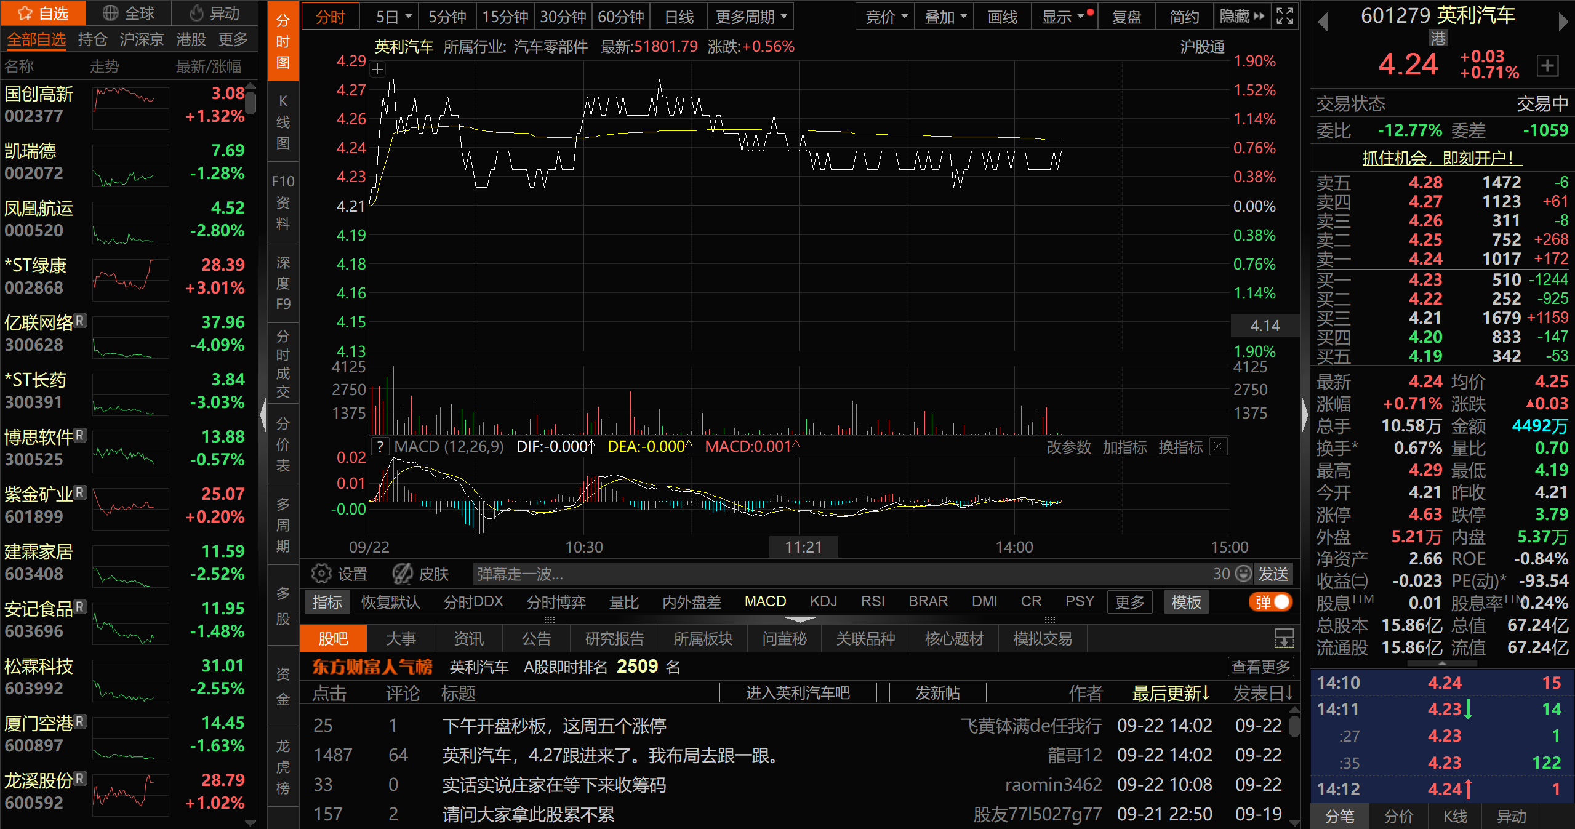Click 改参数 for MACD
Image resolution: width=1575 pixels, height=829 pixels.
[x=1069, y=447]
